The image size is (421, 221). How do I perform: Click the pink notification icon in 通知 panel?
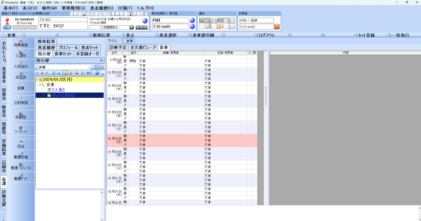pyautogui.click(x=220, y=26)
